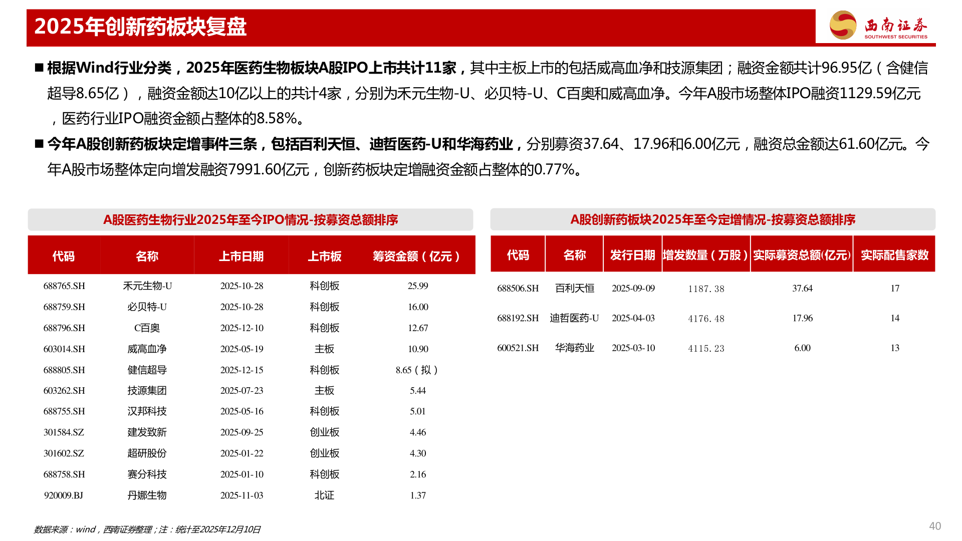Select stock code 688506.SH for 百利天恒
Screen dimensions: 962x541
pyautogui.click(x=518, y=288)
